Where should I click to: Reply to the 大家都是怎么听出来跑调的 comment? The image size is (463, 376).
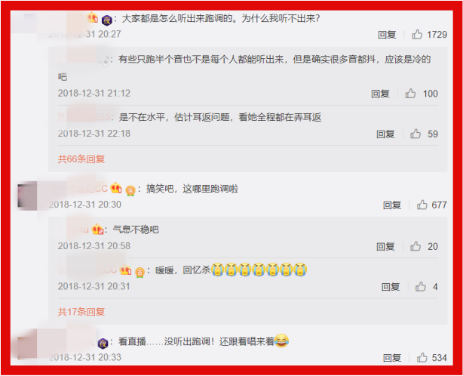(387, 35)
